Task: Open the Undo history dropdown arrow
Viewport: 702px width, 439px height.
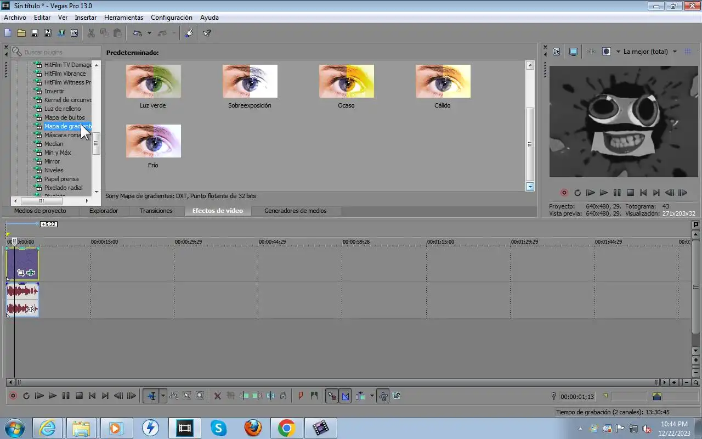Action: (149, 33)
